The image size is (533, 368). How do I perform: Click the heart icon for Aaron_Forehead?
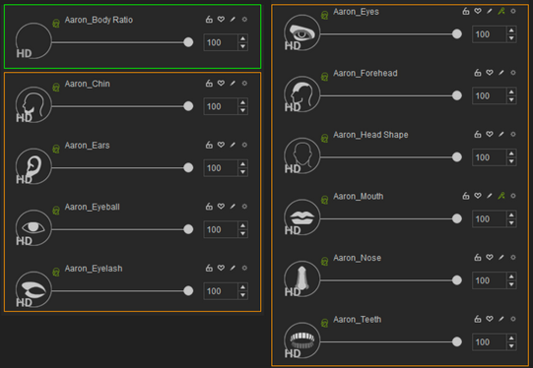490,73
